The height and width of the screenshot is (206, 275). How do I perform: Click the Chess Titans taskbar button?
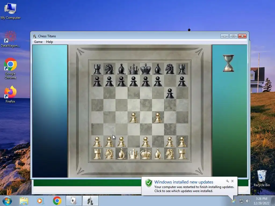coord(90,201)
